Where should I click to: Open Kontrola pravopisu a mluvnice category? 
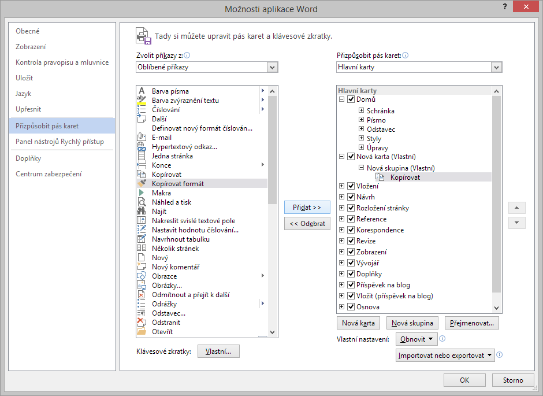click(62, 62)
